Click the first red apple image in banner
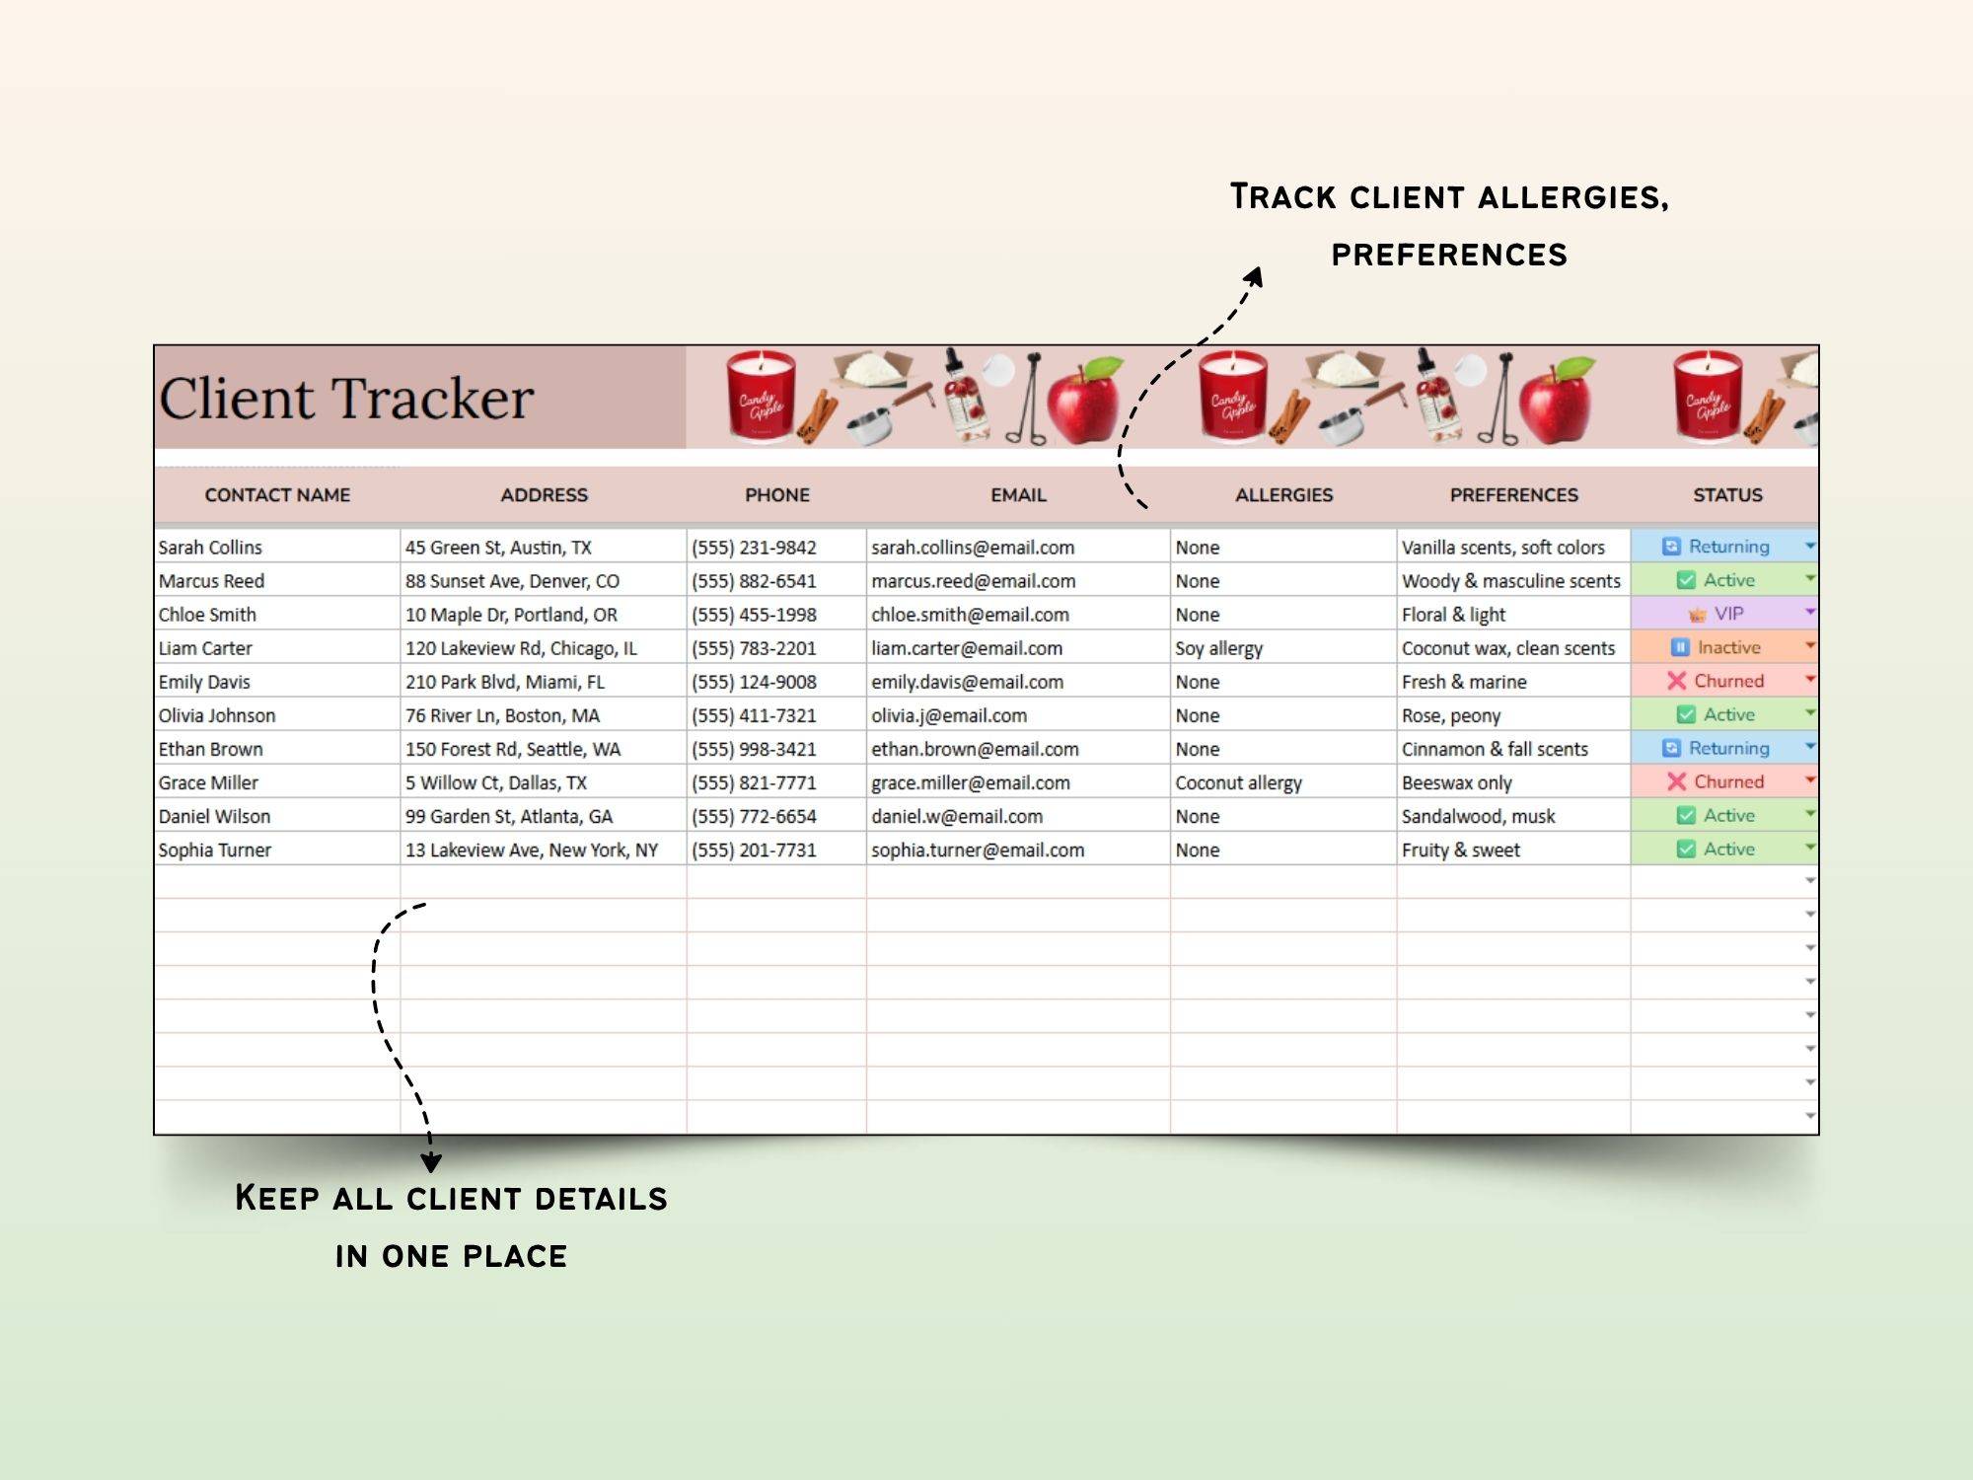 (1084, 403)
